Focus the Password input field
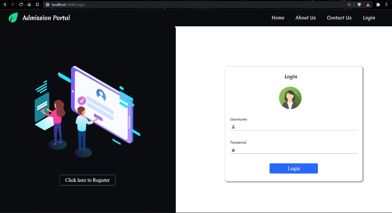Image resolution: width=392 pixels, height=213 pixels. (x=294, y=150)
